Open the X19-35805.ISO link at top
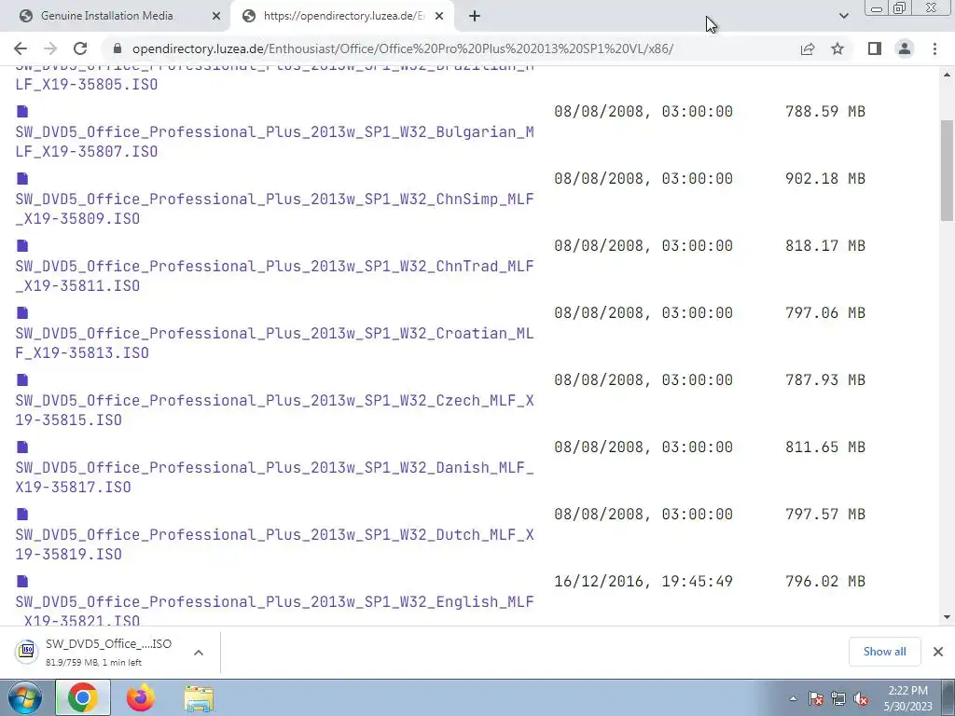 (87, 84)
